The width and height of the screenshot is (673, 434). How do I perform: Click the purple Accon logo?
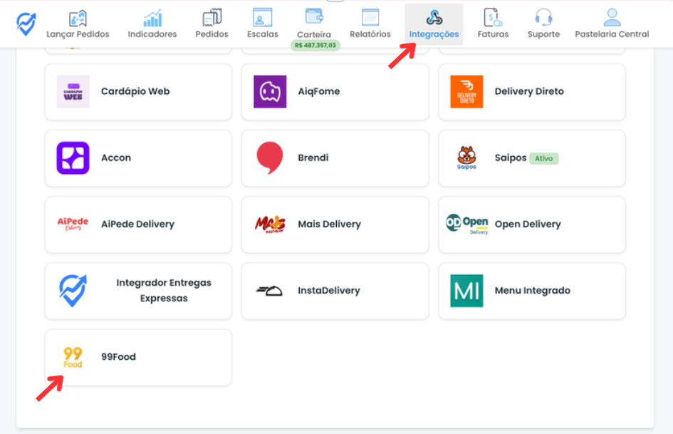click(73, 158)
